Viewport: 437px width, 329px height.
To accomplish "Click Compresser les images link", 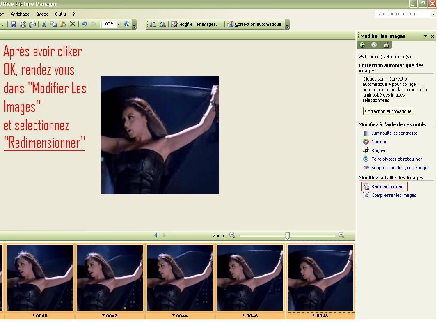I will tap(394, 195).
